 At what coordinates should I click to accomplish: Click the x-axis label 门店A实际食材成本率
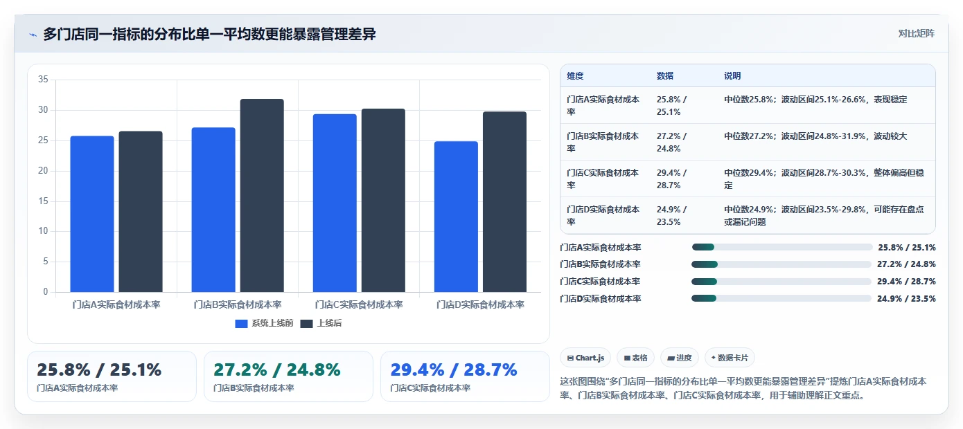116,304
